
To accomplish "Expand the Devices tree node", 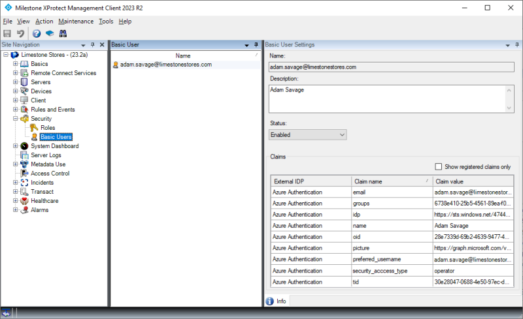I will click(x=15, y=91).
